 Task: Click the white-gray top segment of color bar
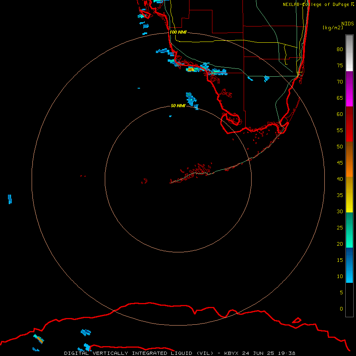coord(349,53)
